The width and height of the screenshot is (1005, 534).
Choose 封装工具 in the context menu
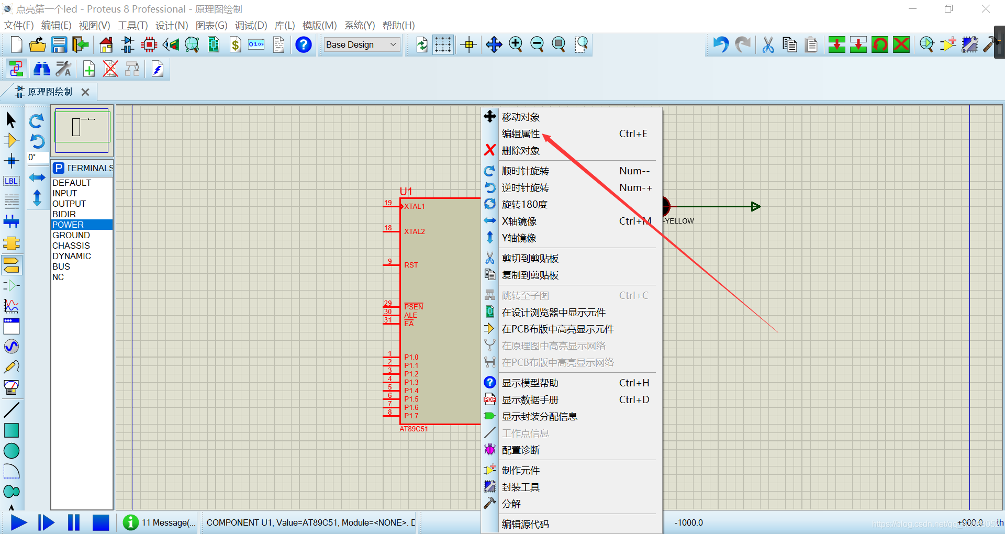click(x=572, y=487)
